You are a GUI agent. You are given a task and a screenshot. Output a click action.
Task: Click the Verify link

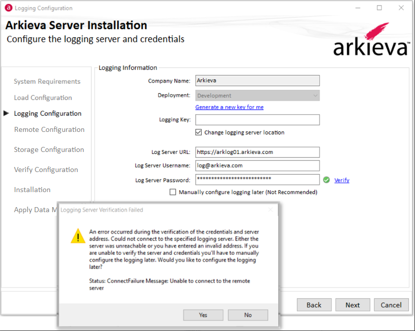click(x=342, y=180)
